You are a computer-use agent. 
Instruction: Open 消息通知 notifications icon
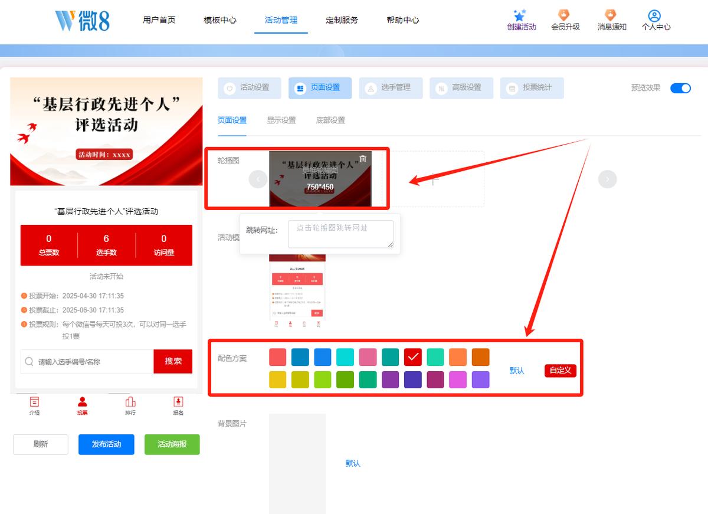coord(611,15)
